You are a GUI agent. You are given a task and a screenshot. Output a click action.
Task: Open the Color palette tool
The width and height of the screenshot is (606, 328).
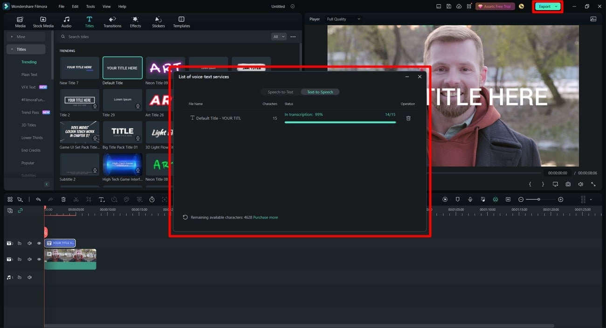click(126, 199)
